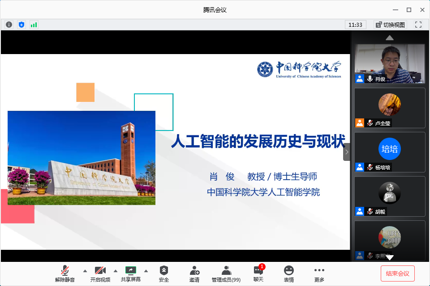Check network signal strength icon
430x286 pixels.
(34, 25)
